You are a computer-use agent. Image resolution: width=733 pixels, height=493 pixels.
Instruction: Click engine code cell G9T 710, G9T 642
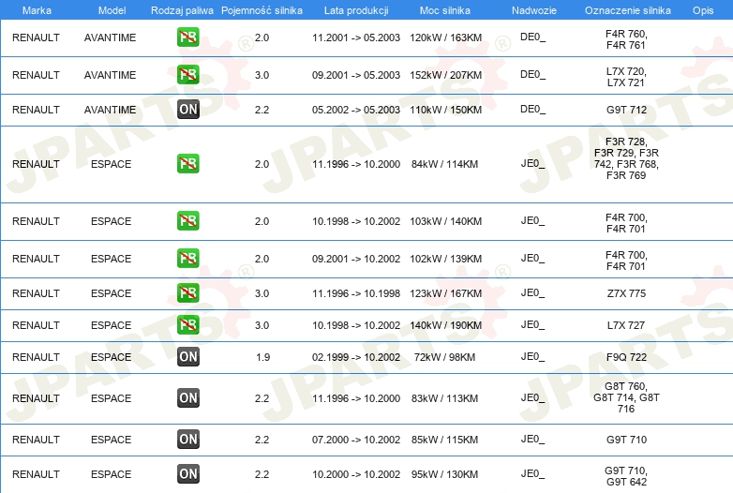(626, 476)
